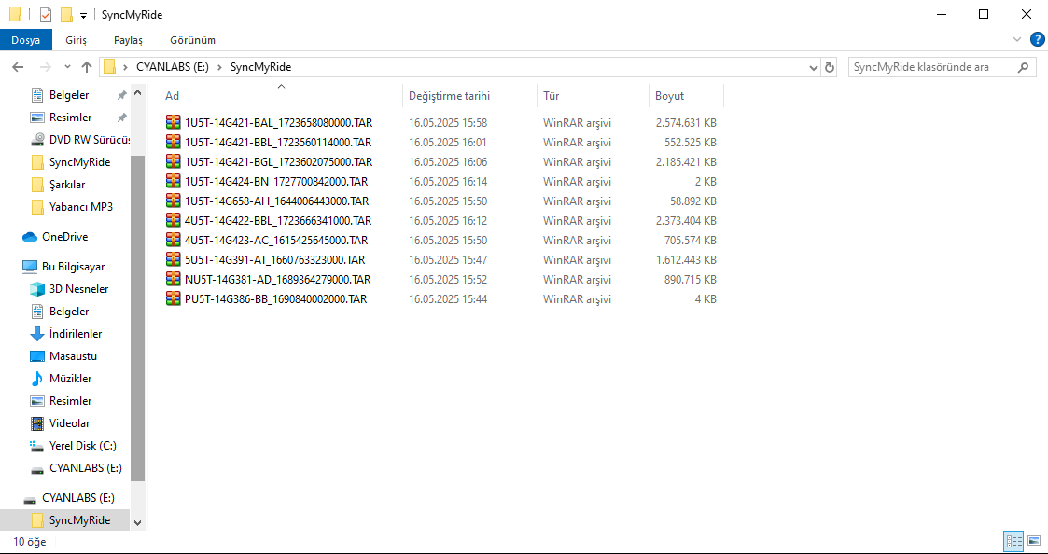Click CYANLABS (E:) in the address bar
Screen dimensions: 1048x554
(x=173, y=67)
